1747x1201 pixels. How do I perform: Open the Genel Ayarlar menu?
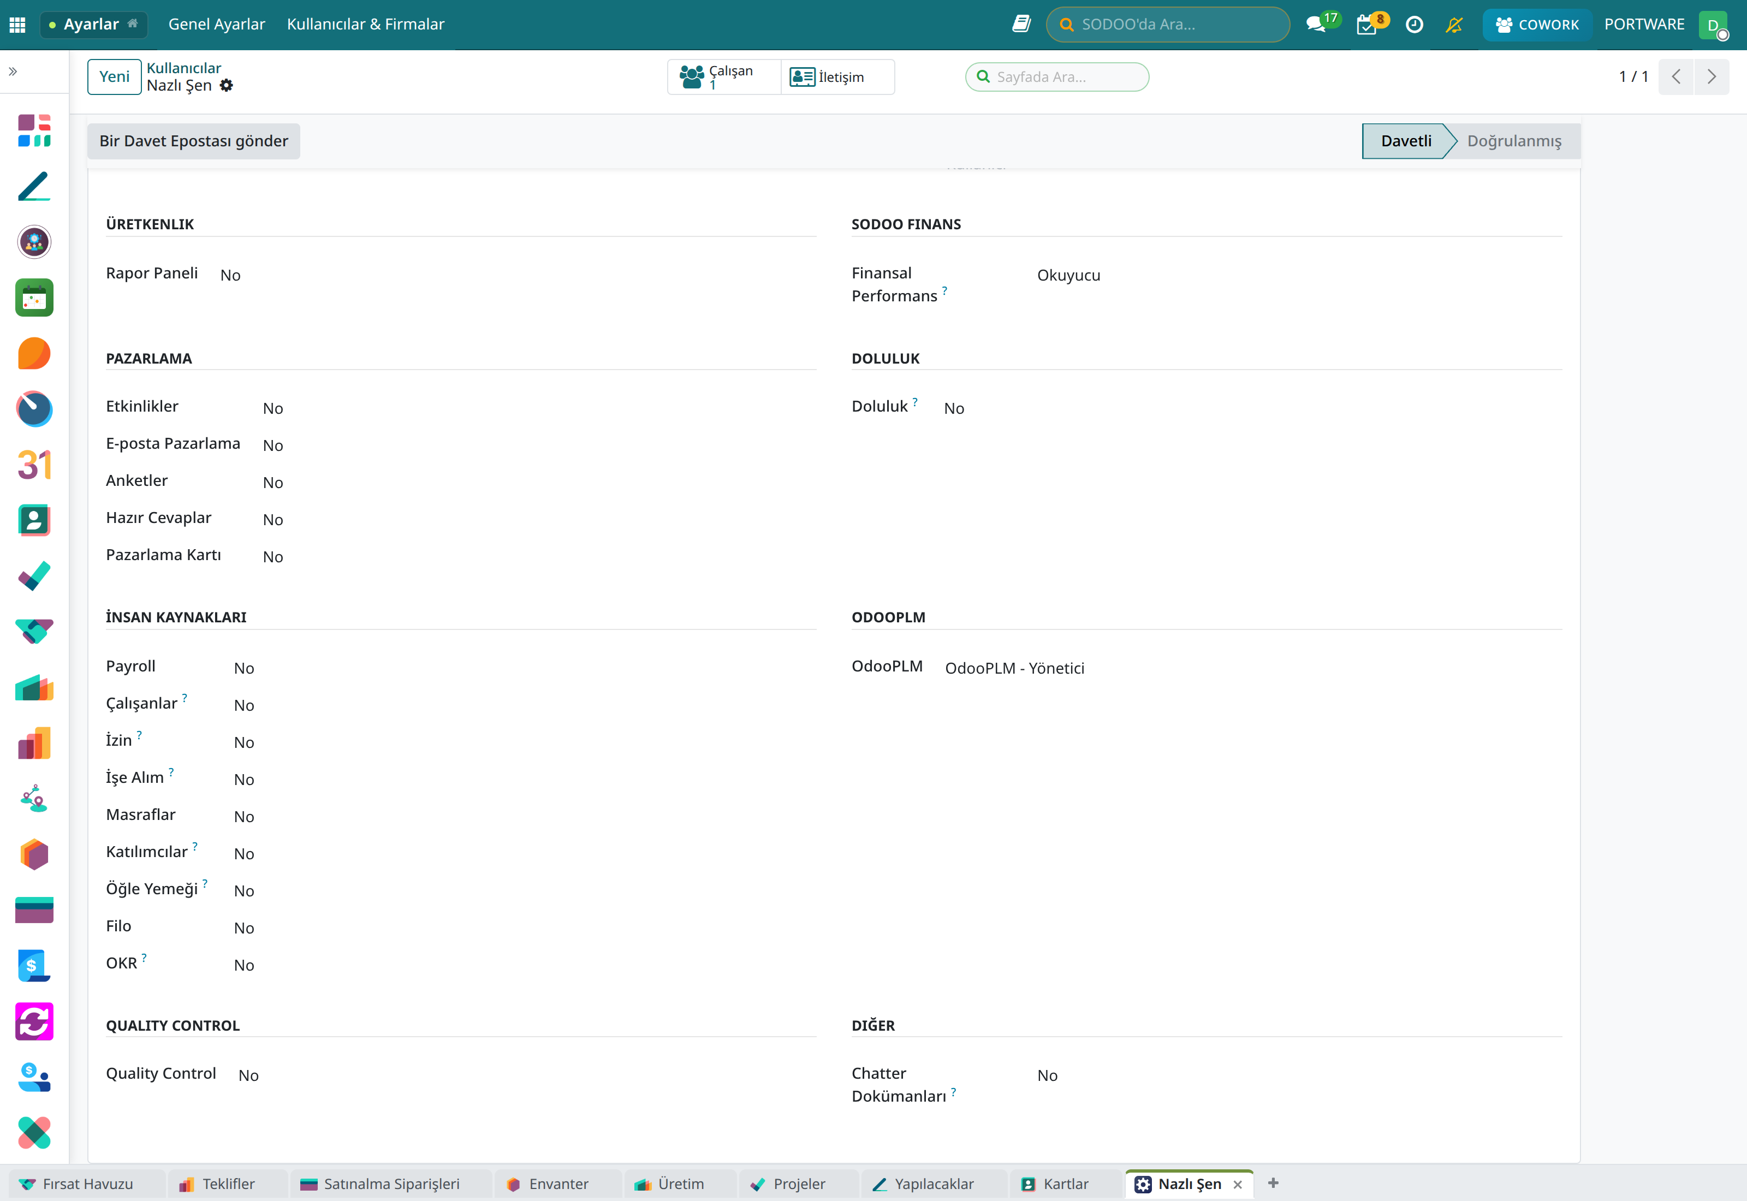click(217, 24)
